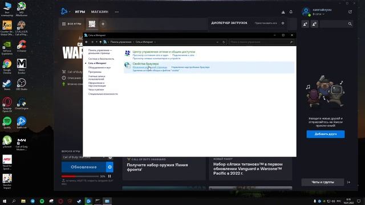This screenshot has width=365, height=205.
Task: Expand 'В сети' status dropdown
Action: (318, 14)
